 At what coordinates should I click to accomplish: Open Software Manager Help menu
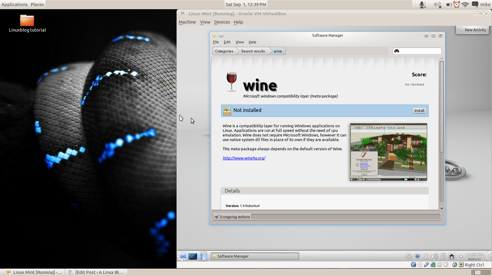click(252, 42)
